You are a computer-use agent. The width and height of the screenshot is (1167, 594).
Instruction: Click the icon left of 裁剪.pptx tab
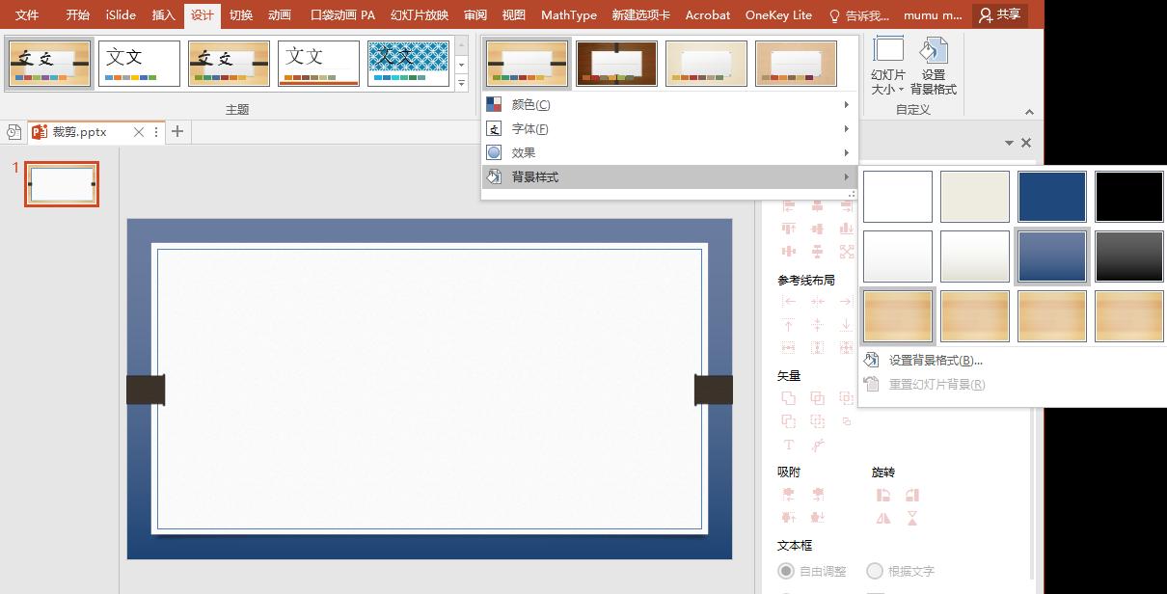click(x=14, y=132)
